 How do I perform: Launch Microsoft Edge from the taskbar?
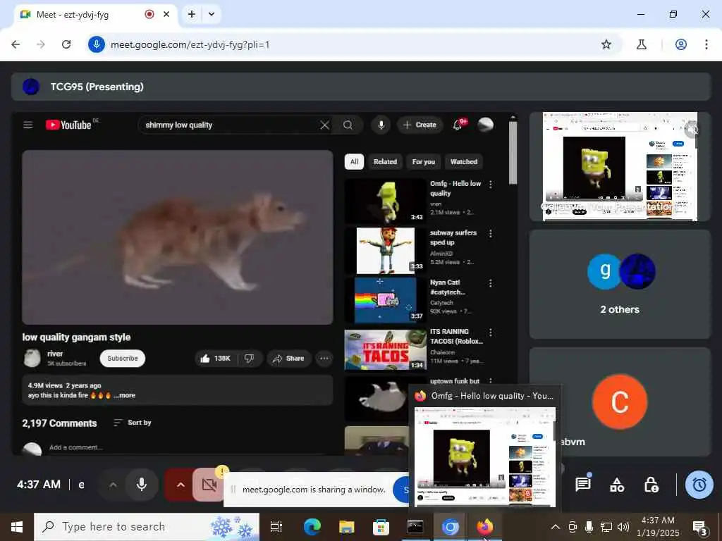click(x=312, y=527)
